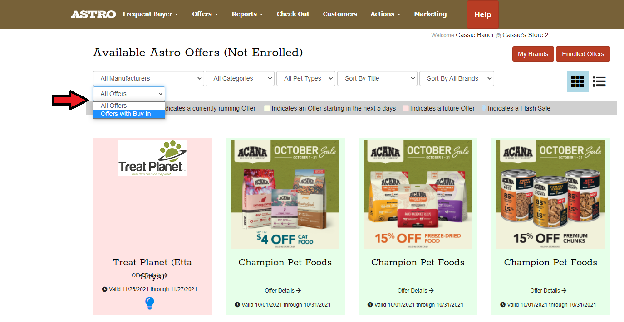Switch to grid view icon
Image resolution: width=624 pixels, height=322 pixels.
[577, 82]
